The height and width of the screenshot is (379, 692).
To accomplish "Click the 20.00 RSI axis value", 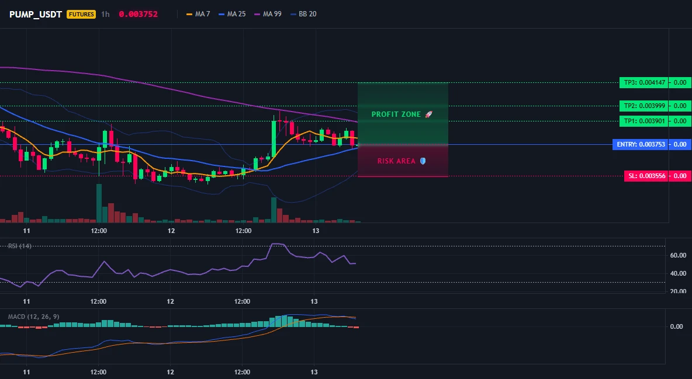I will (x=678, y=291).
